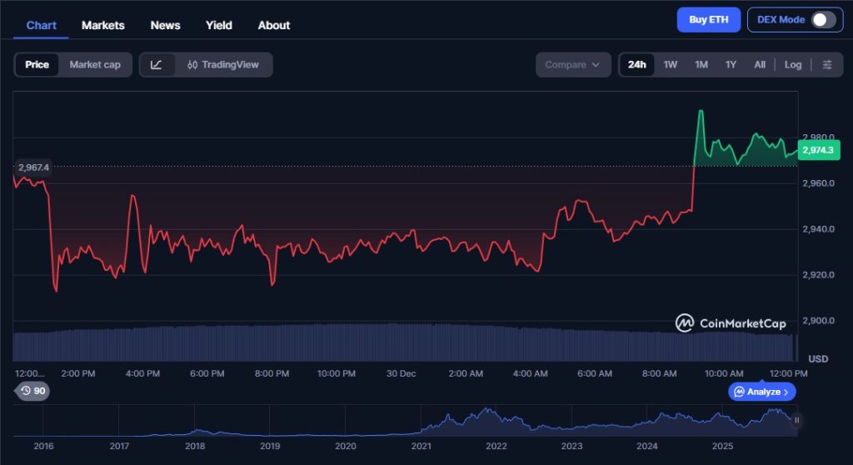
Task: Select the 1W time range
Action: click(670, 65)
